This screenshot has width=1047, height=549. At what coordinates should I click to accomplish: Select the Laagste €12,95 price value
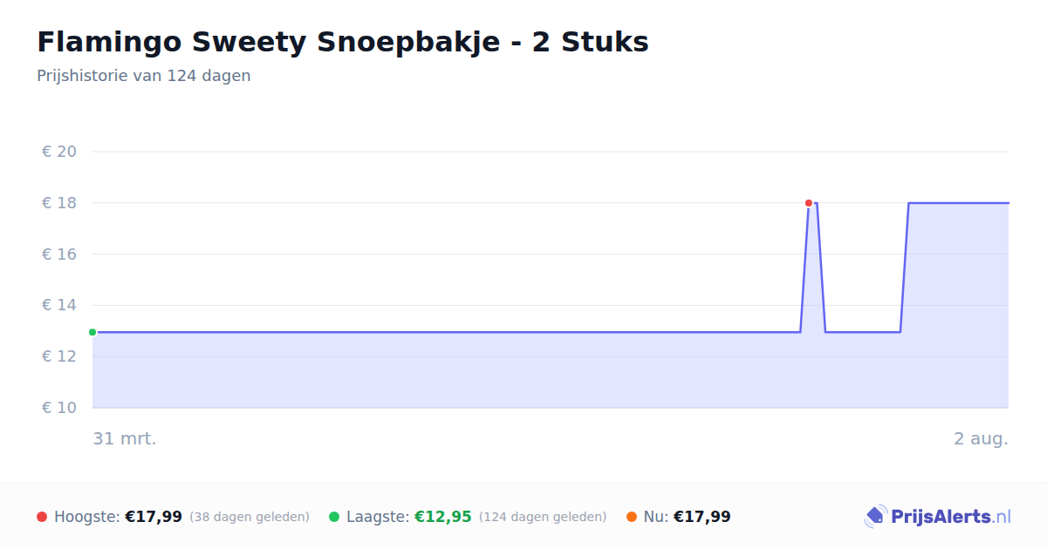442,517
